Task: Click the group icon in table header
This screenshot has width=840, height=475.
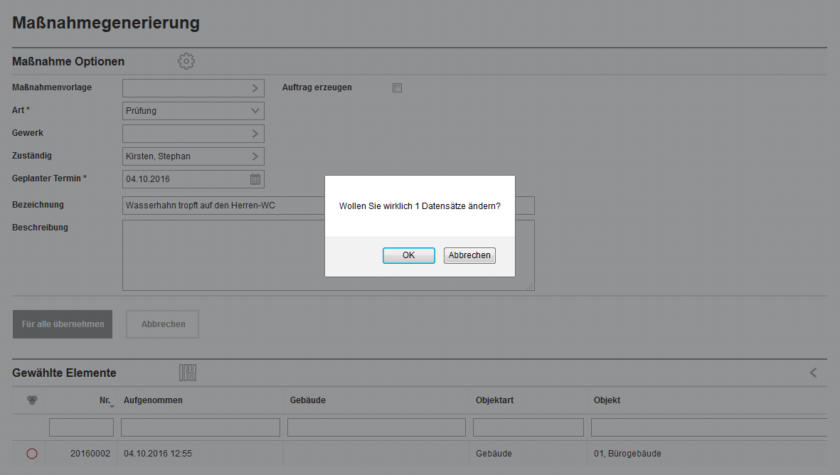Action: (32, 400)
